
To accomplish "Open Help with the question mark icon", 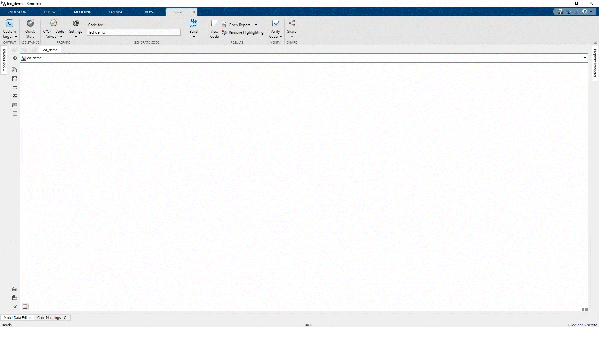I will click(585, 12).
